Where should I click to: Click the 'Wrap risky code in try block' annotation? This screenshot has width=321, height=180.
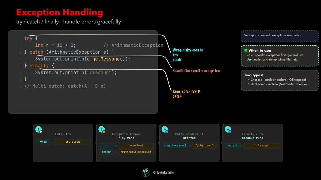click(188, 55)
